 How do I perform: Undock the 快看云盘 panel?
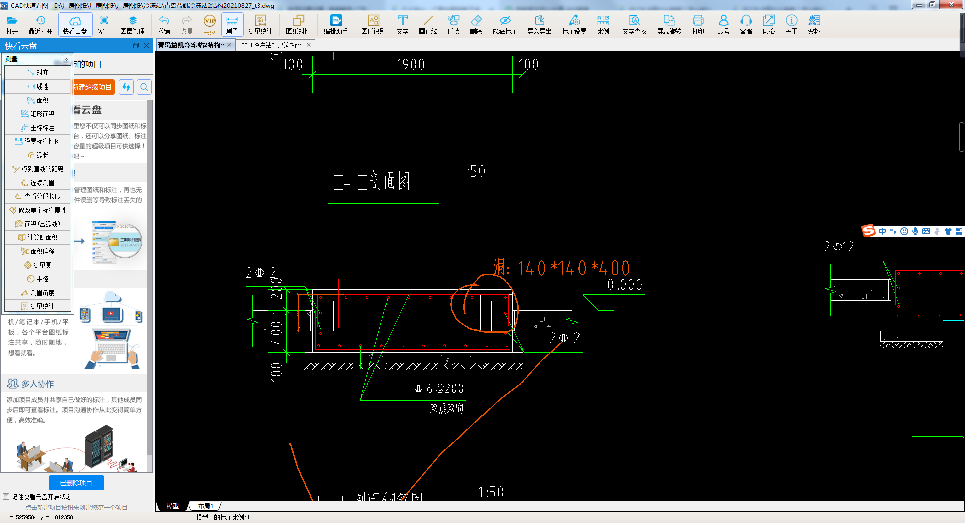point(136,46)
